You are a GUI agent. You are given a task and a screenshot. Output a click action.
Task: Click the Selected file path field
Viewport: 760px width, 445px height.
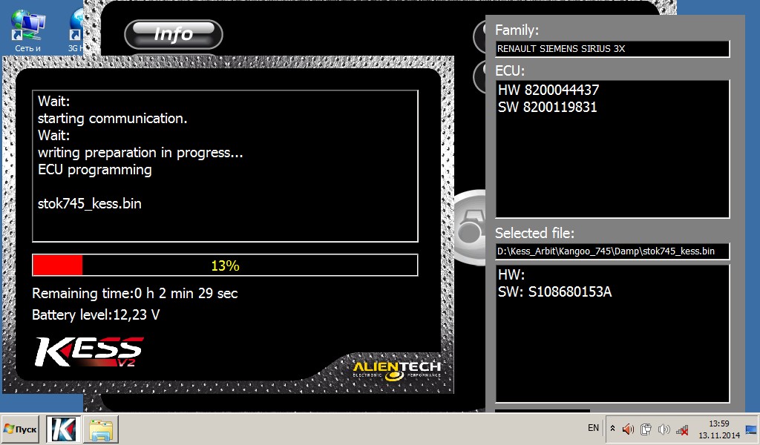pyautogui.click(x=612, y=251)
